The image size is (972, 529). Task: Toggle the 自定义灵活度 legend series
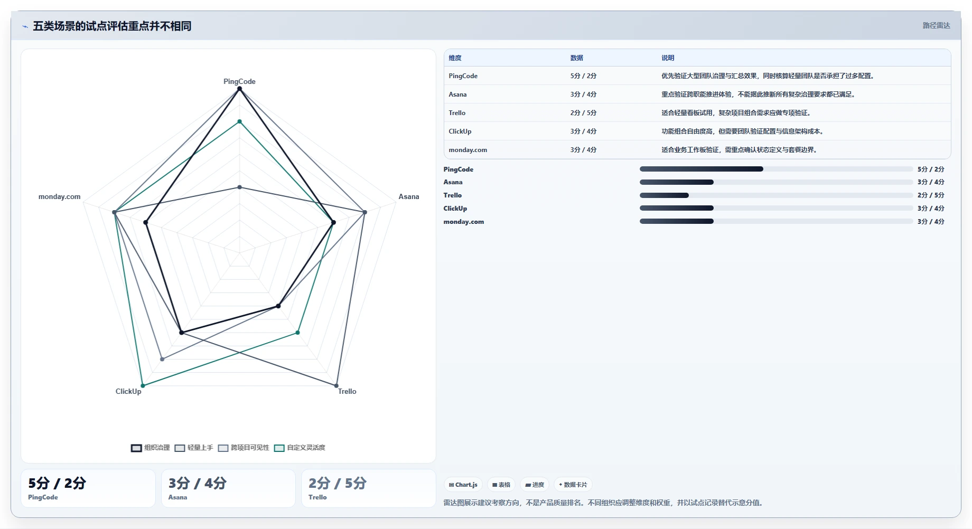pos(300,448)
